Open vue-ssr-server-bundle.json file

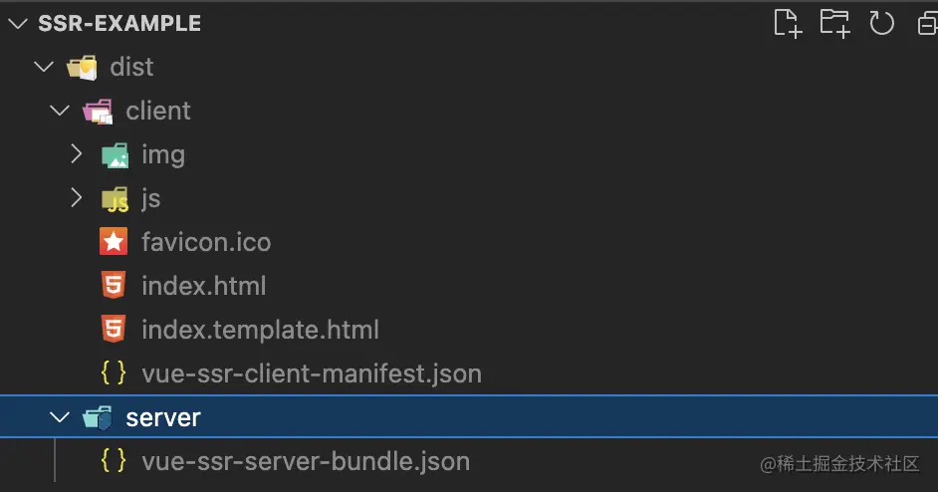click(306, 461)
